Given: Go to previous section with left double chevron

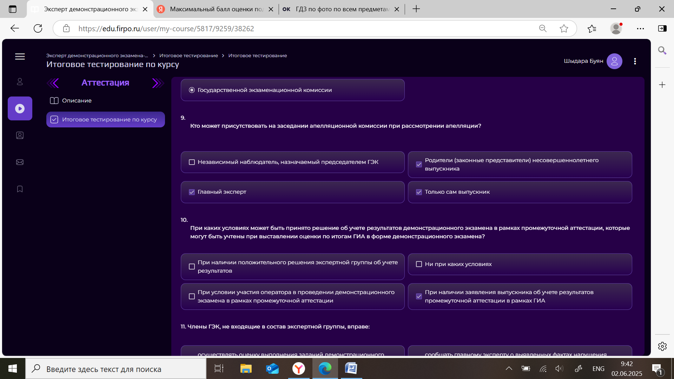Looking at the screenshot, I should tap(53, 83).
